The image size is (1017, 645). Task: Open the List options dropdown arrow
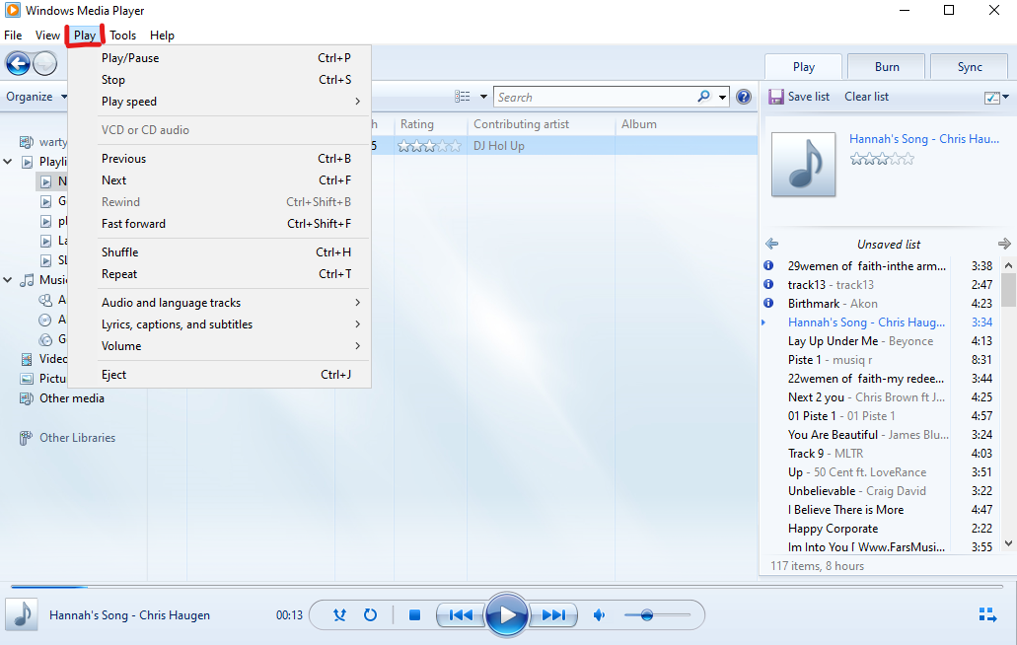(x=1005, y=98)
